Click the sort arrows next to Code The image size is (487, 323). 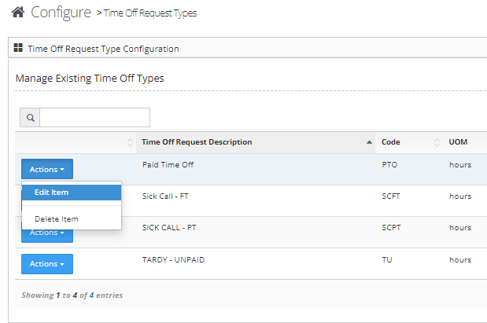pos(437,142)
